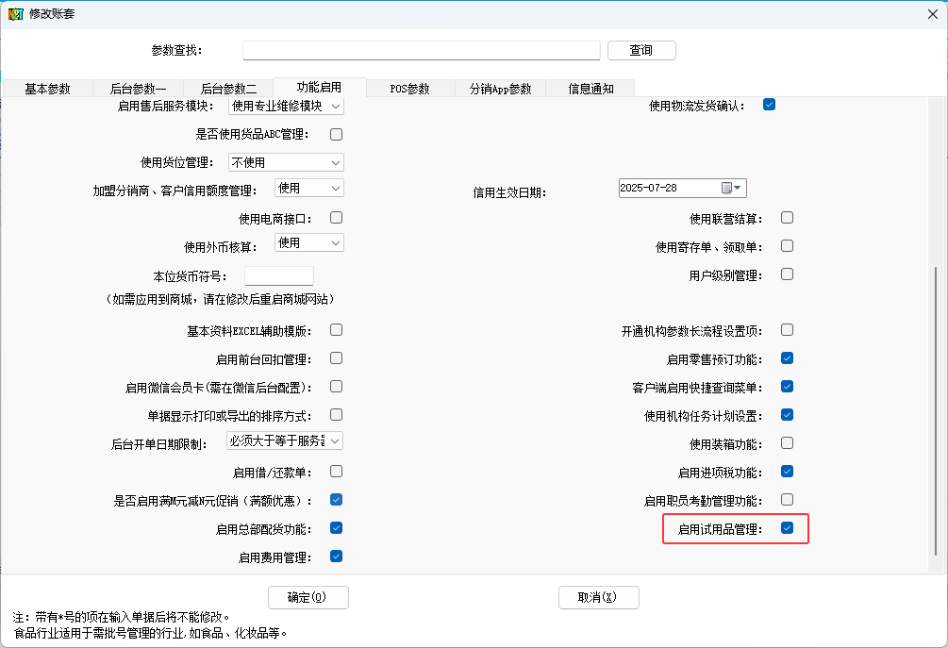
Task: Check 基本资料EXCEL辅助模版 checkbox
Action: coord(336,330)
